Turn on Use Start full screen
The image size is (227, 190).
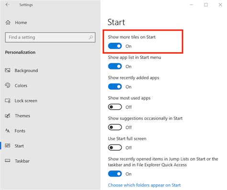(x=115, y=148)
